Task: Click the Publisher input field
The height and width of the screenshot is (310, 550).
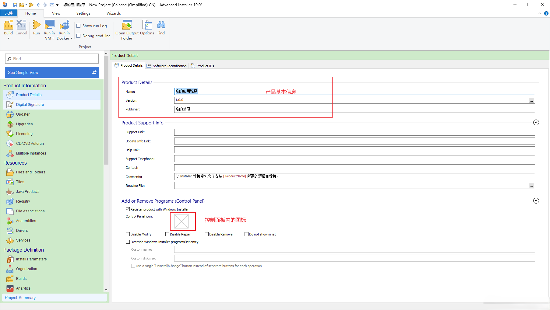Action: click(x=354, y=109)
